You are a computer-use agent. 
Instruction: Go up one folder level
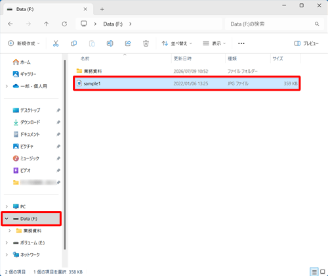tap(46, 24)
